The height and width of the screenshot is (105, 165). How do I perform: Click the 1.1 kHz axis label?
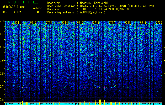(x=2, y=34)
